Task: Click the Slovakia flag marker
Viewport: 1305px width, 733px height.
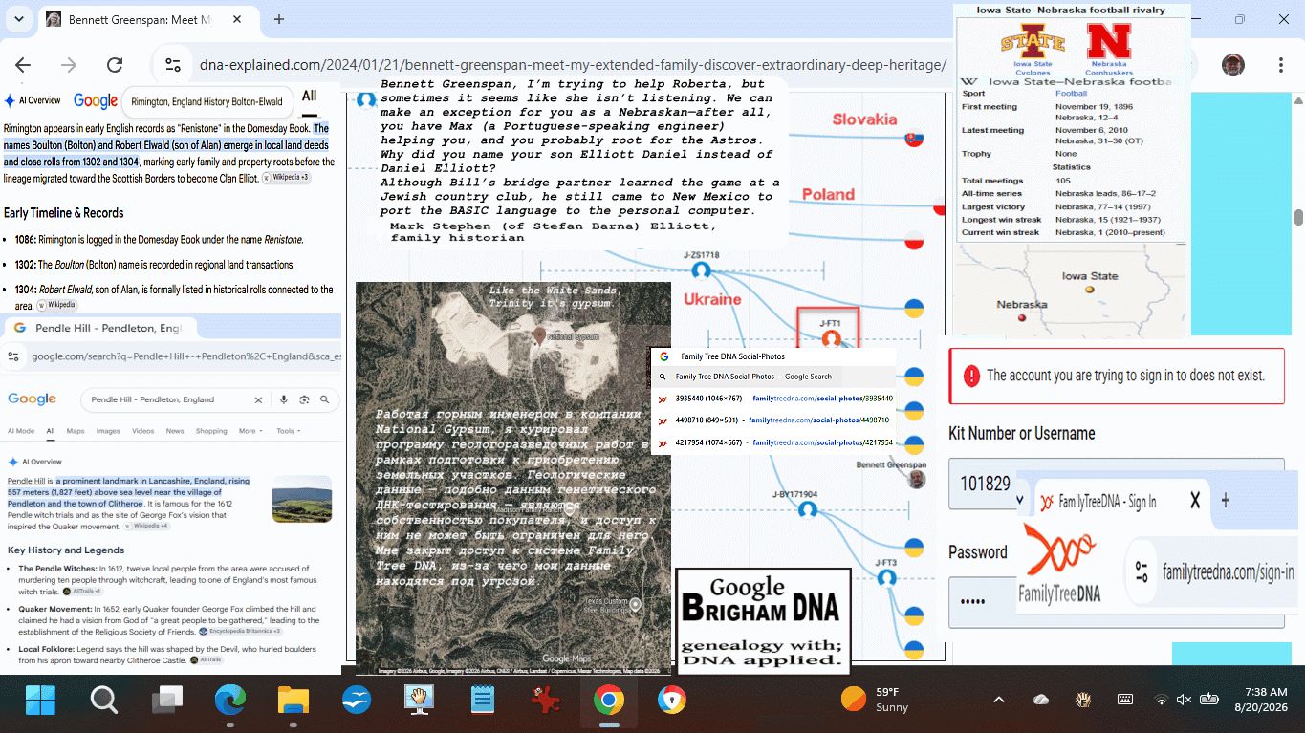Action: tap(914, 139)
